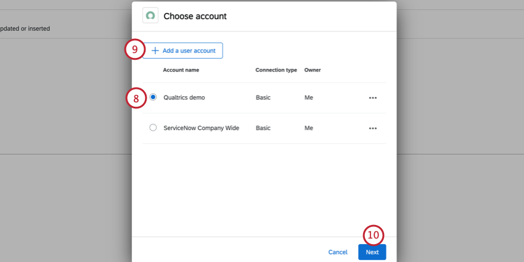Select the Qualtrics demo radio button

pyautogui.click(x=153, y=97)
